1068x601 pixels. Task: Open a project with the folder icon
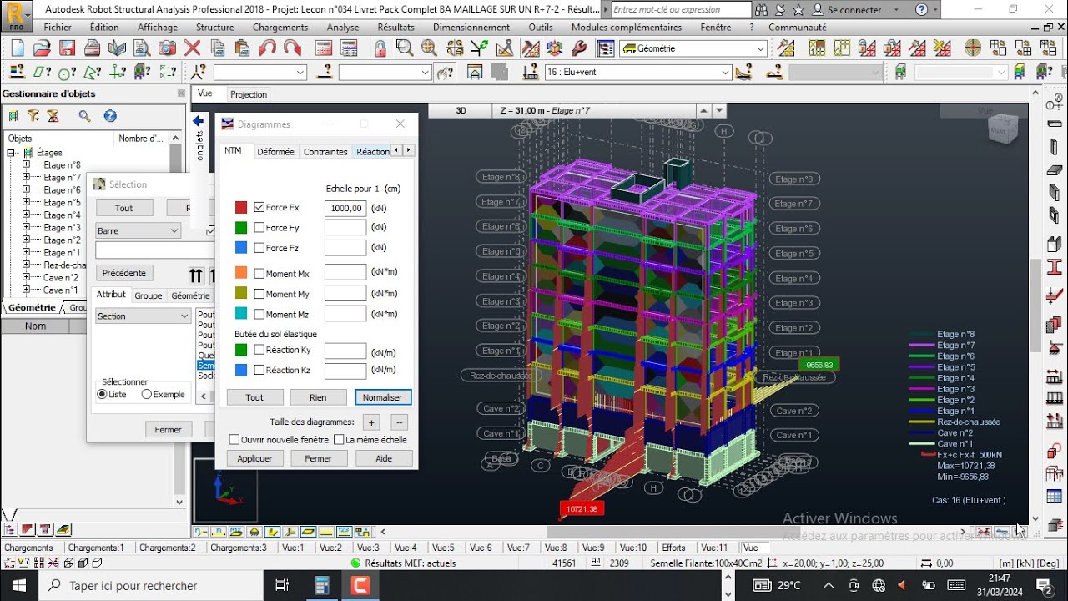[43, 48]
